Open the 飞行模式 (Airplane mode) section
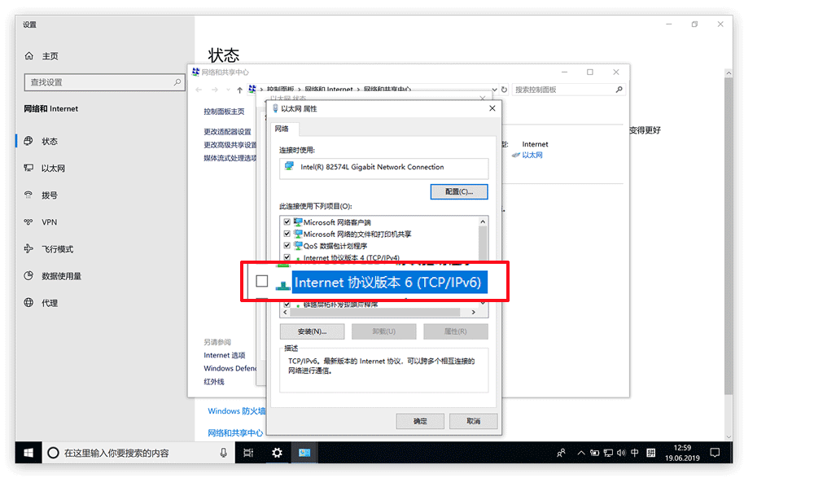814x478 pixels. point(57,248)
